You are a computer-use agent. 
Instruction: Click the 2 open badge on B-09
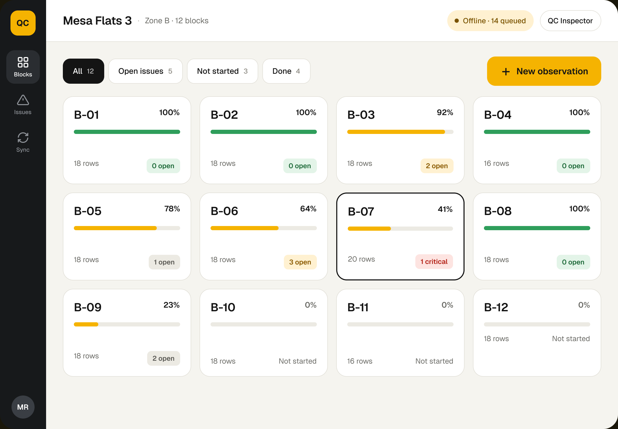(x=164, y=358)
